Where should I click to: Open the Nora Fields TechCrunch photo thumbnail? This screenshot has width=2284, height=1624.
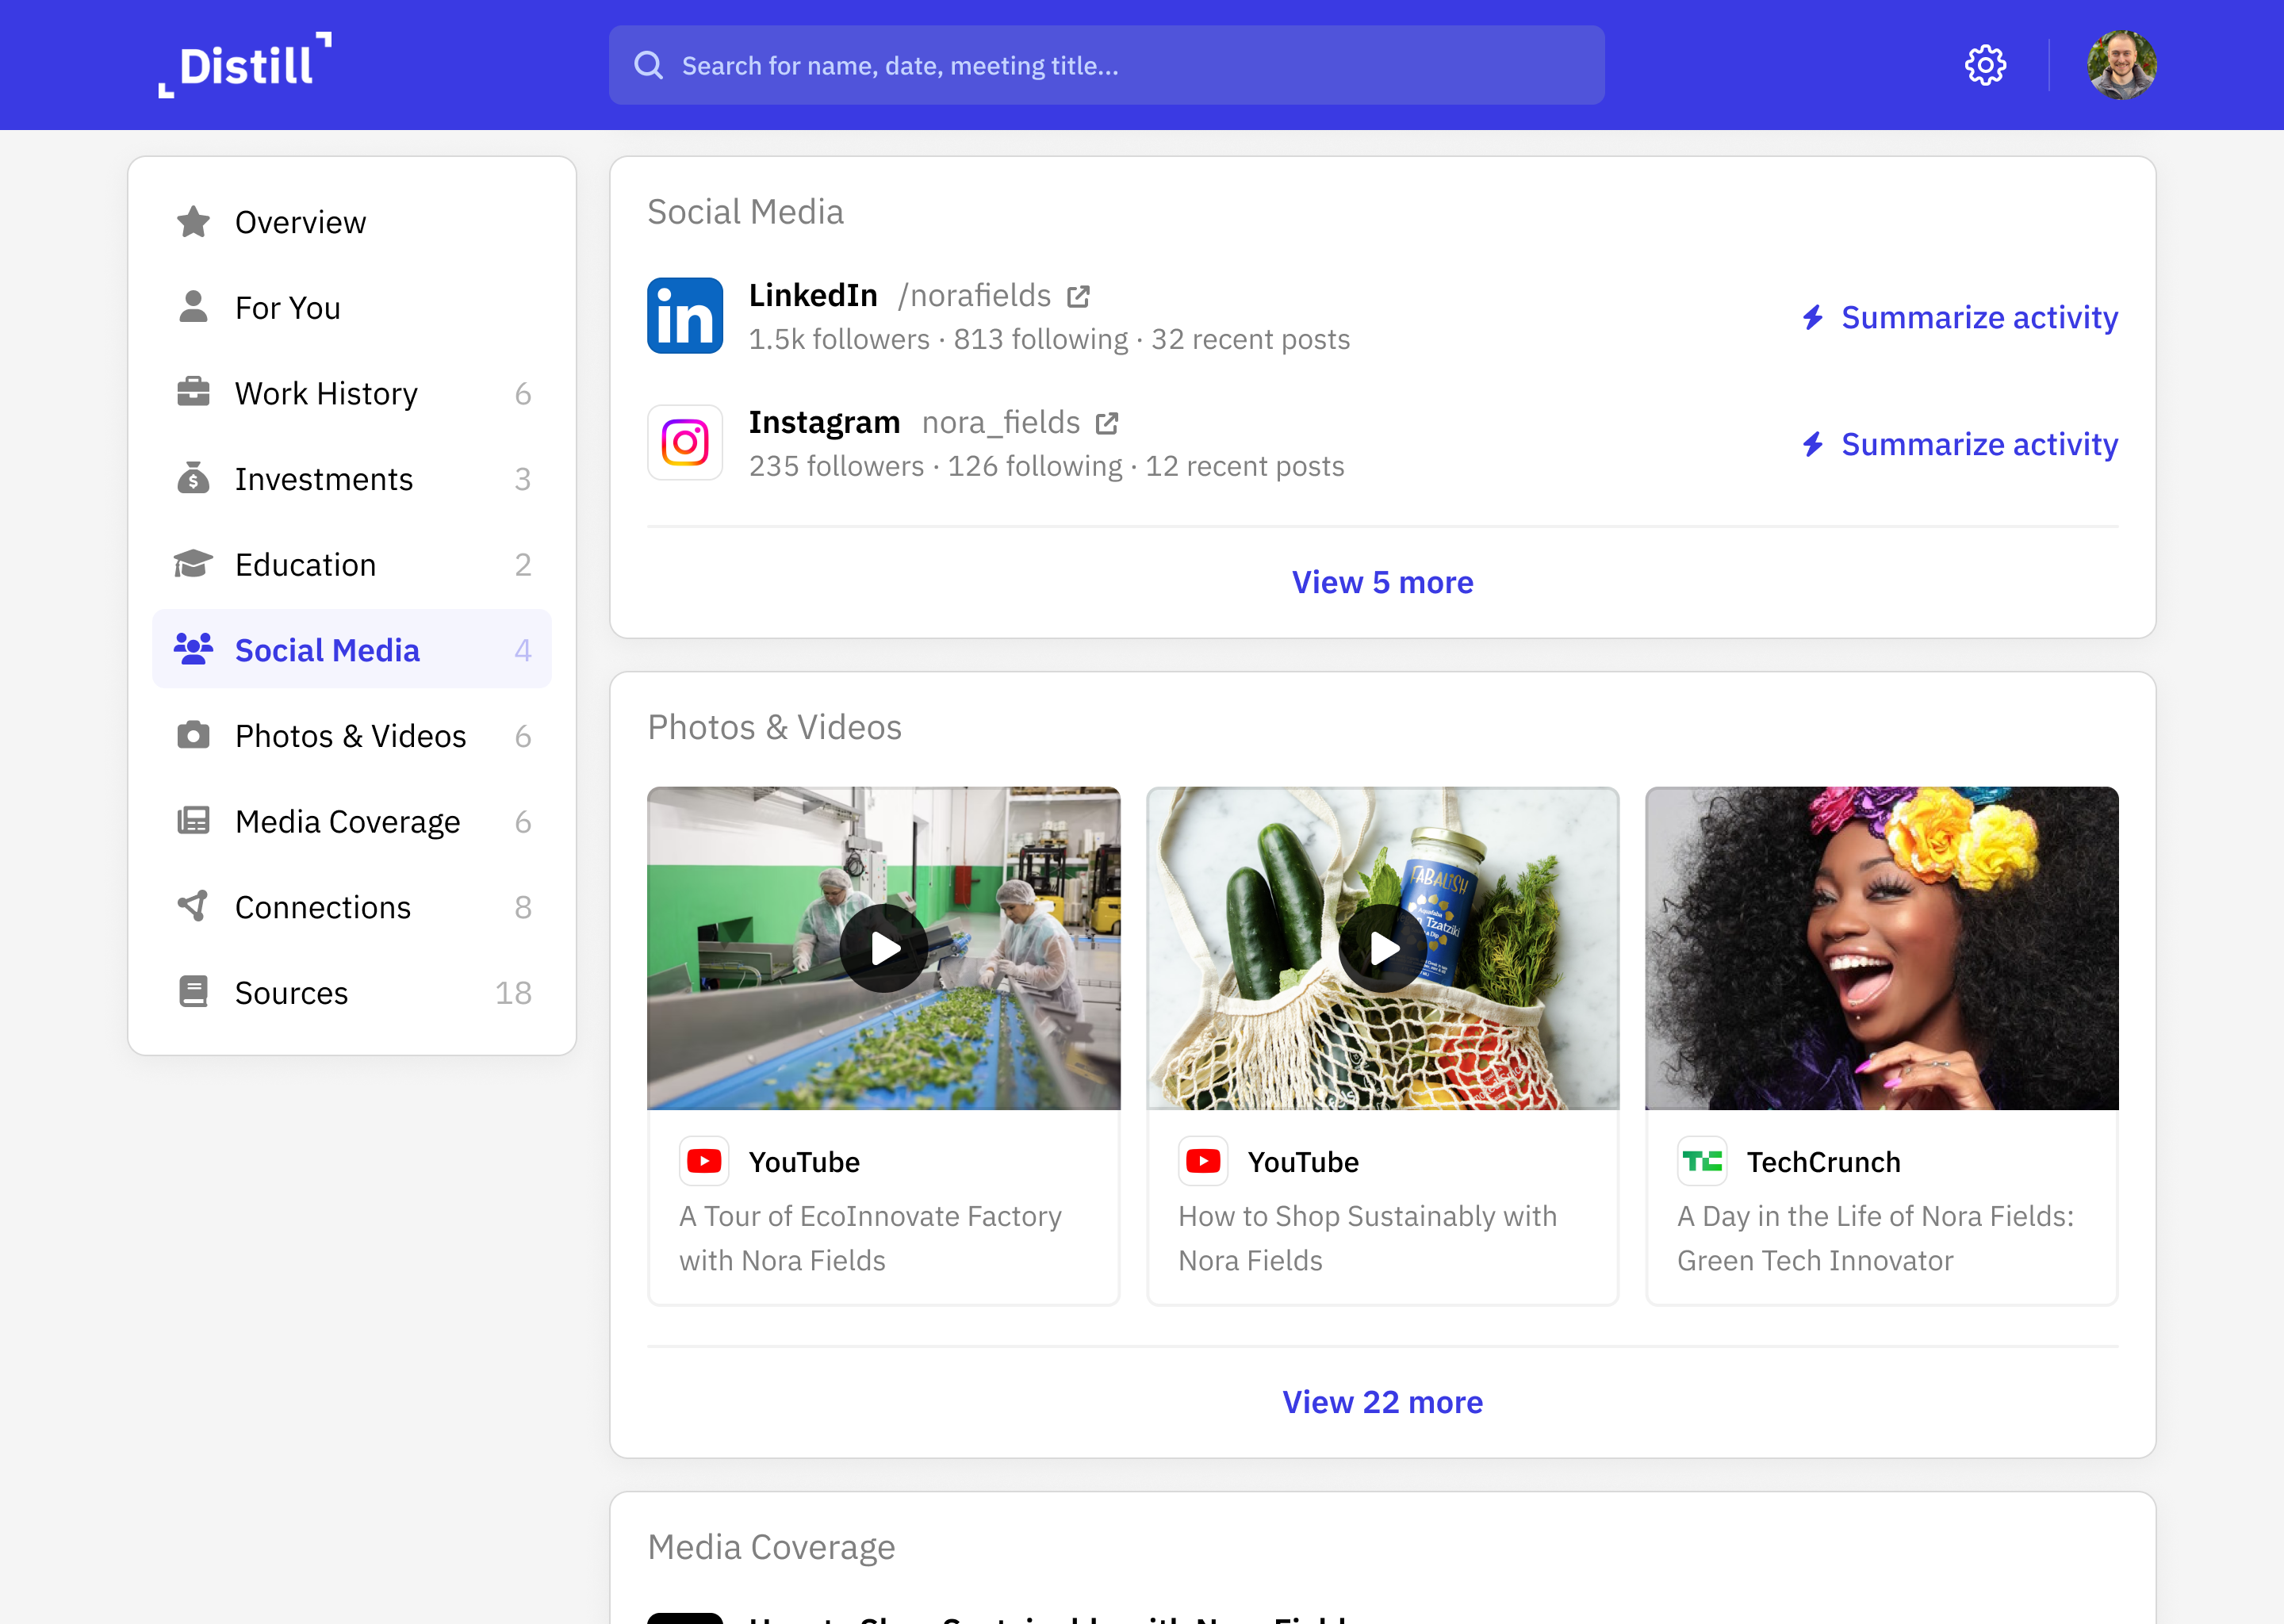(x=1881, y=948)
